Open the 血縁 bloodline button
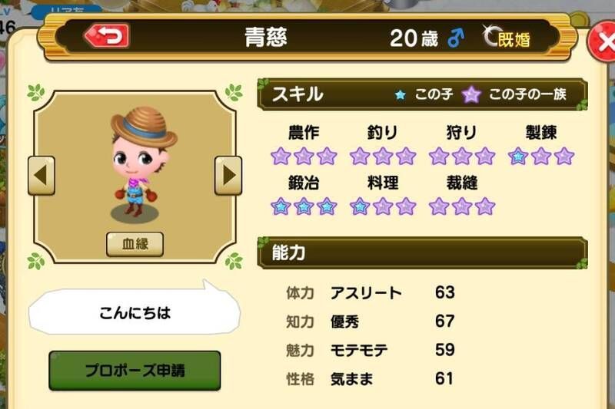615x409 pixels. tap(135, 244)
